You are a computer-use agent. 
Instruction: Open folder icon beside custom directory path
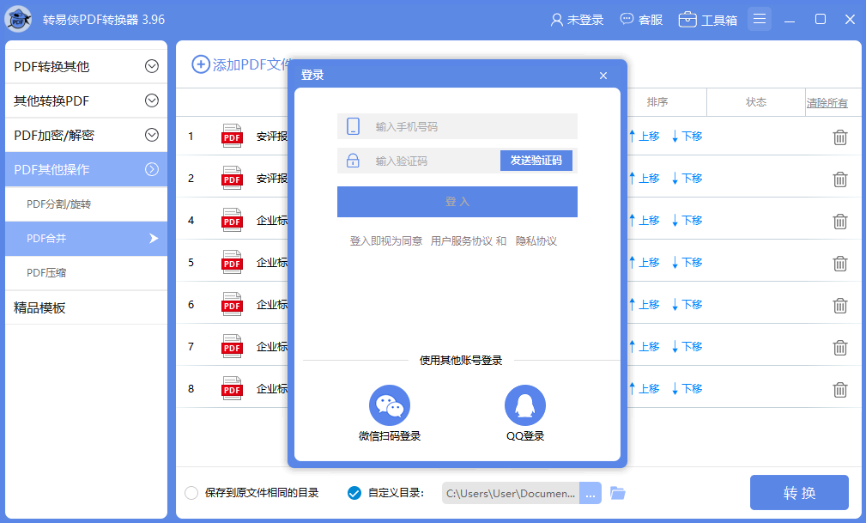click(616, 492)
